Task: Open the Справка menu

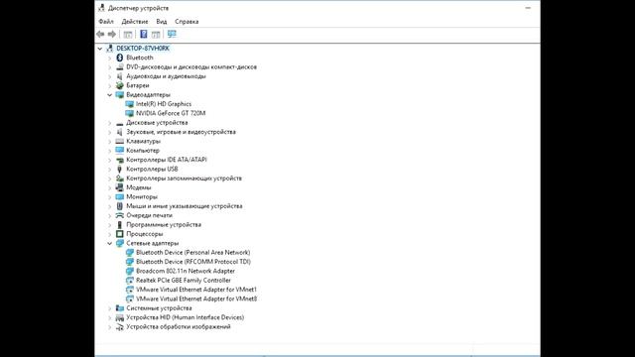Action: coord(187,22)
